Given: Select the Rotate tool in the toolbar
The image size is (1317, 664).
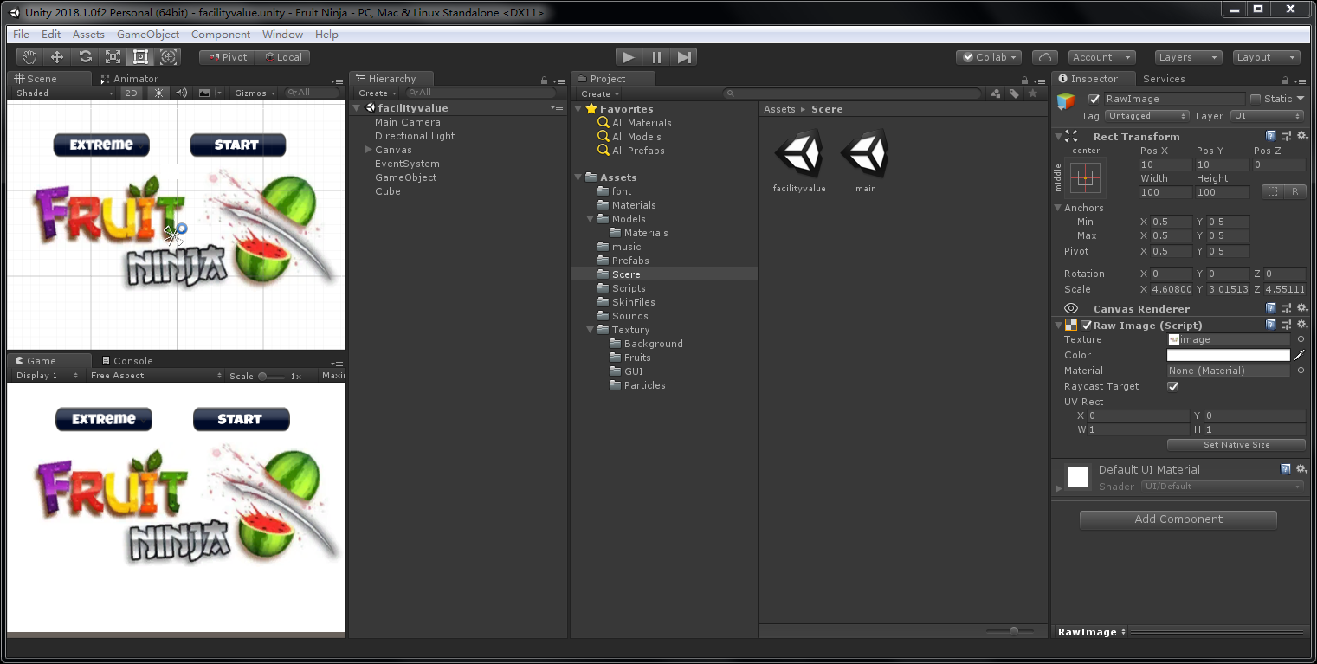Looking at the screenshot, I should click(x=85, y=57).
